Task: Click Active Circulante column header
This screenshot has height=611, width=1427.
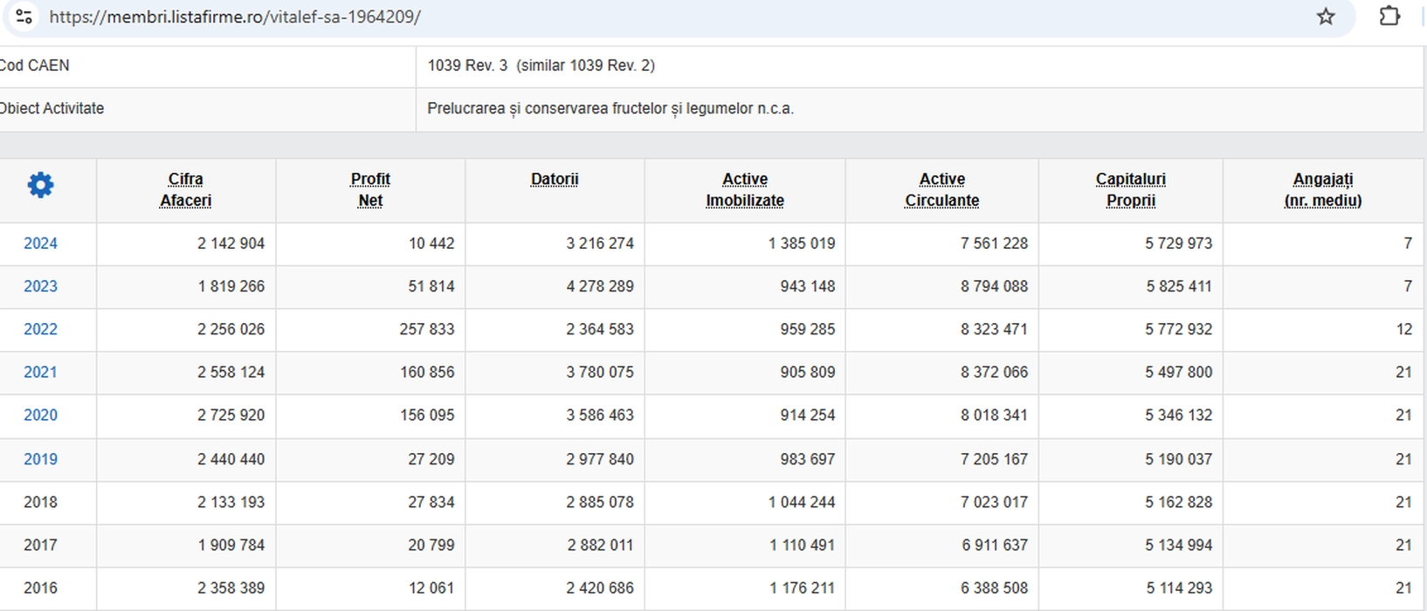Action: (x=941, y=189)
